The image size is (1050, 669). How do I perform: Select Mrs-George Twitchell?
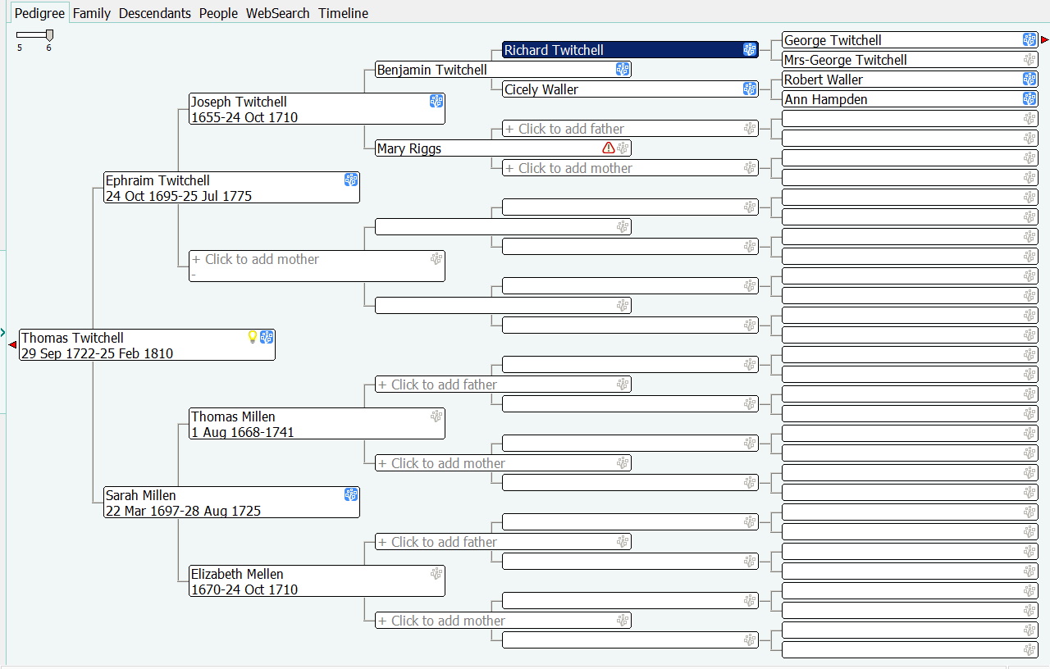(x=910, y=59)
